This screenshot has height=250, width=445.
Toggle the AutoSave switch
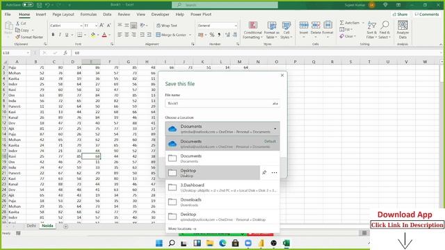point(28,5)
